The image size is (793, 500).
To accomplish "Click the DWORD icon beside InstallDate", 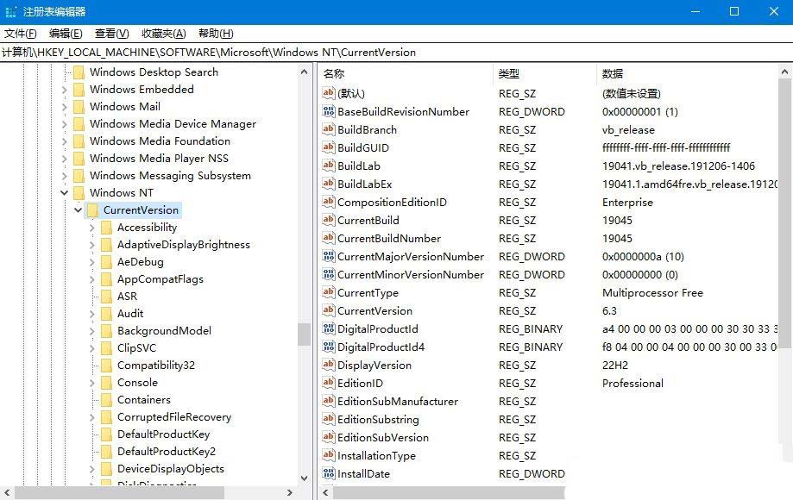I will [x=328, y=473].
